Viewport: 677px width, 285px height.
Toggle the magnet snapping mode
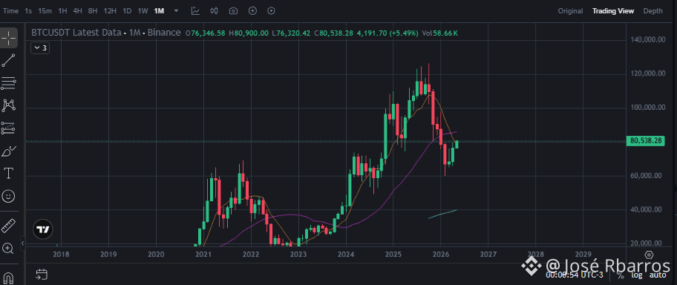[9, 278]
